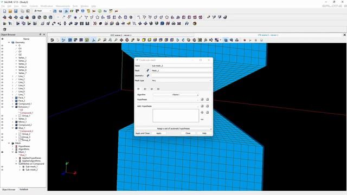Viewport: 347px width, 195px height.
Task: Open the Modification menu
Action: (x=47, y=6)
